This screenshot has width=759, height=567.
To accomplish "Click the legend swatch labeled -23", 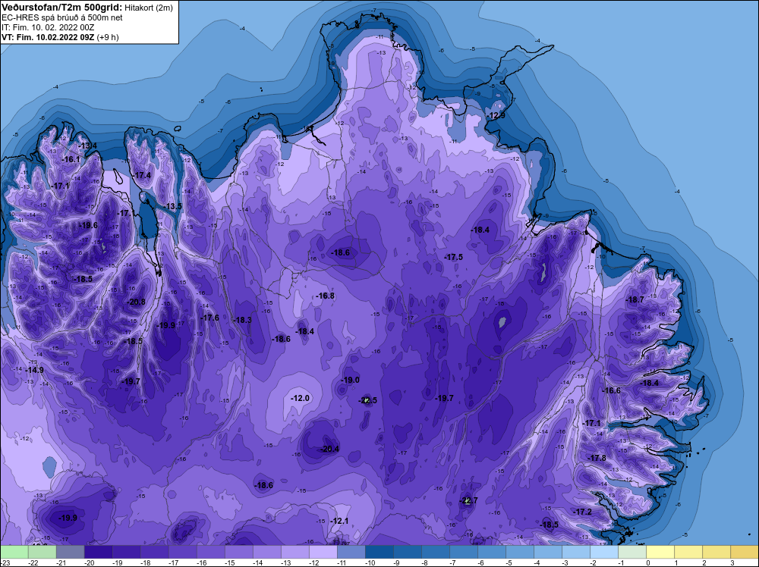I will click(14, 552).
